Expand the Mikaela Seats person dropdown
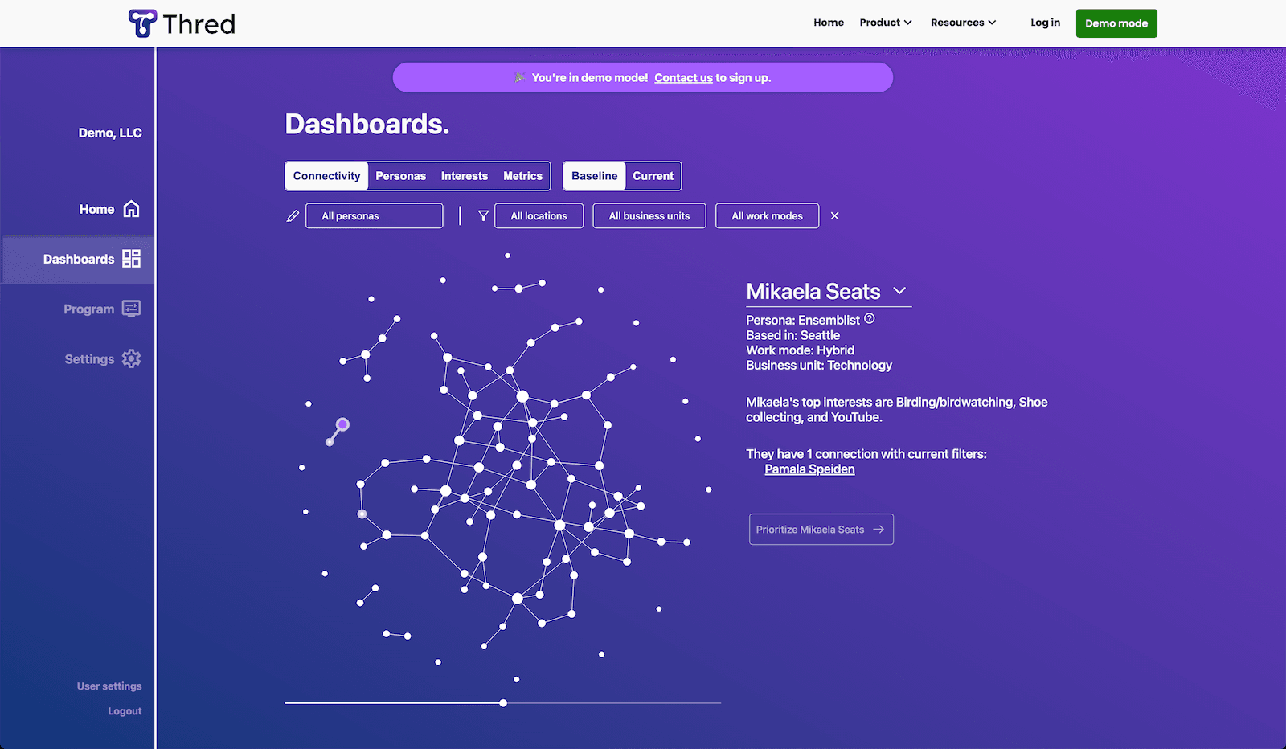The height and width of the screenshot is (749, 1286). pyautogui.click(x=899, y=291)
